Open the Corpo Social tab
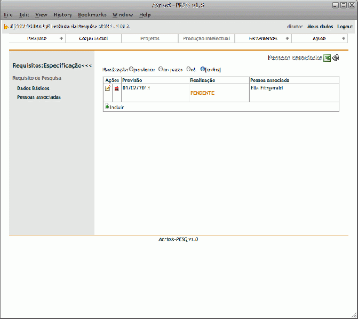 tap(93, 38)
